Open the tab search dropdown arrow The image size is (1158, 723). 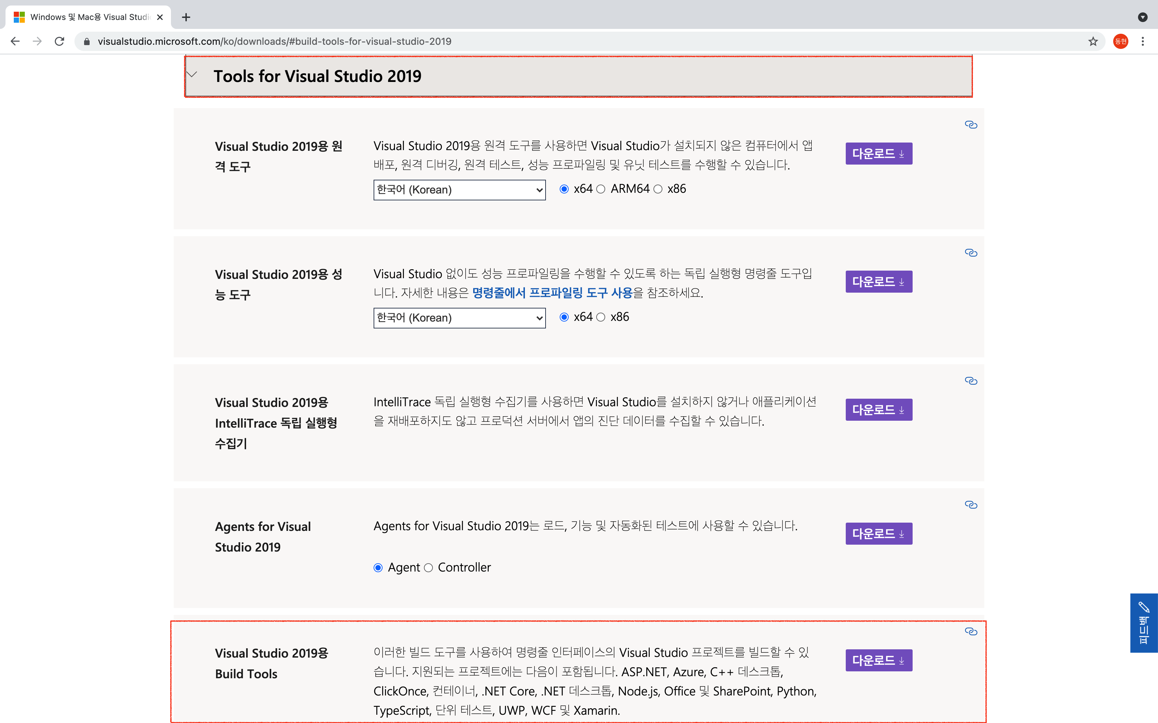point(1143,17)
